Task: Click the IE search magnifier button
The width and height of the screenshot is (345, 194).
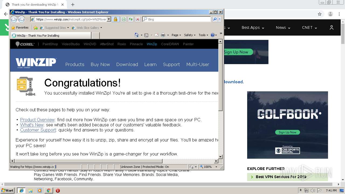Action: coord(215,19)
